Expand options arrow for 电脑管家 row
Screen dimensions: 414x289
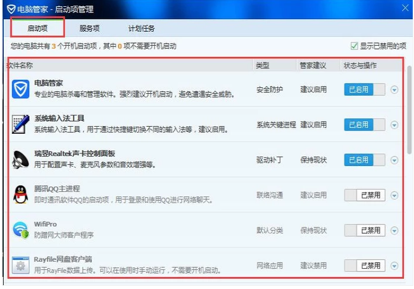tap(395, 89)
